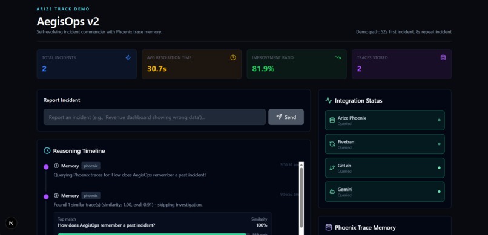Click the 30.7s resolution time value
The image size is (488, 235).
[157, 69]
